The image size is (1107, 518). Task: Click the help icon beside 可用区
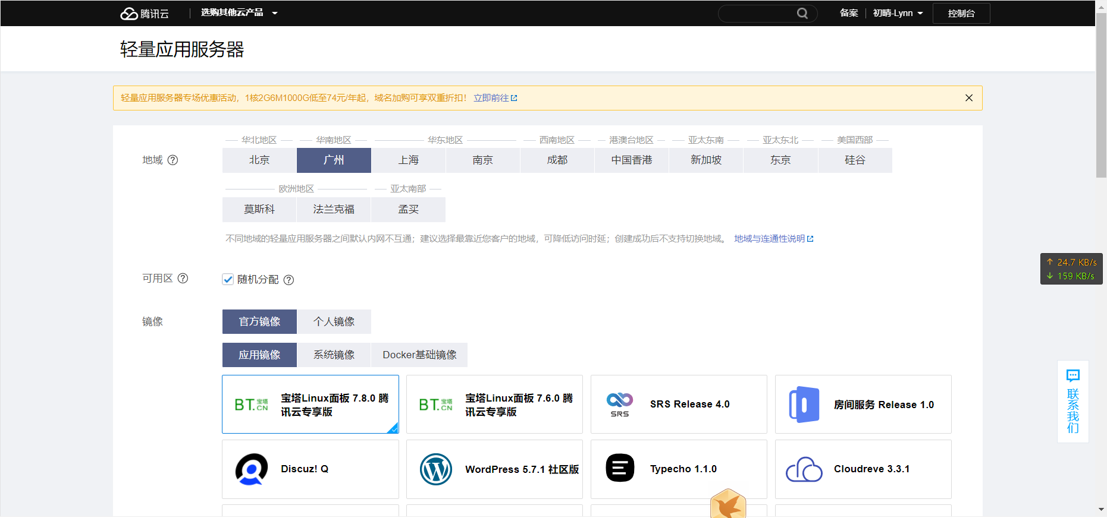(183, 278)
